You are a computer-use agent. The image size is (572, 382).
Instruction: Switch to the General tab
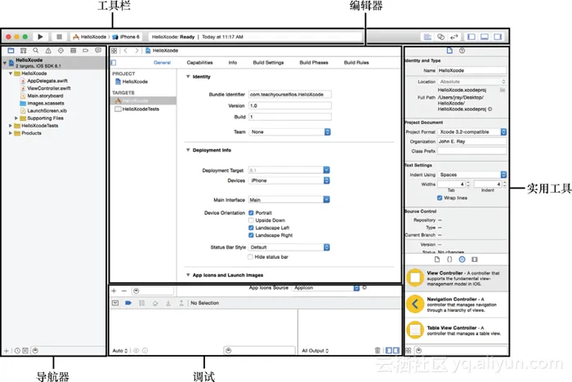pos(162,63)
